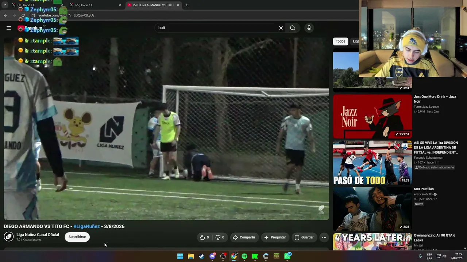This screenshot has width=467, height=262.
Task: Click the ESP LAA language indicator
Action: coord(429,256)
